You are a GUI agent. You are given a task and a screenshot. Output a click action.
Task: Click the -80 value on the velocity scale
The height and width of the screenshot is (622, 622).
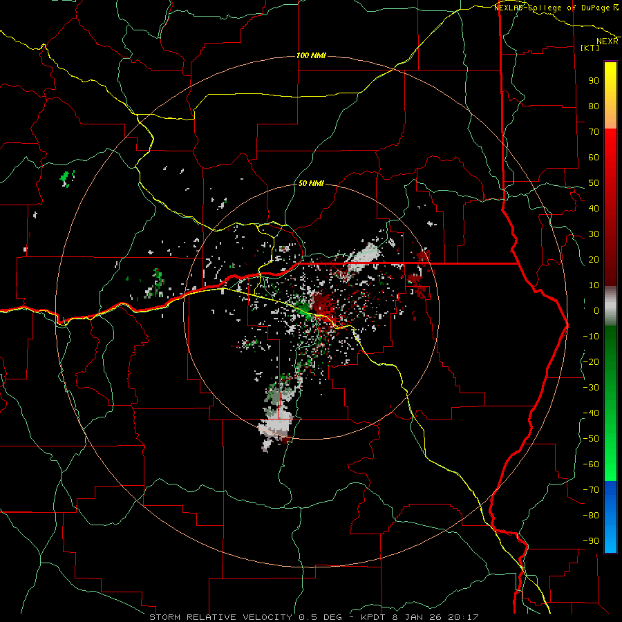(x=591, y=516)
